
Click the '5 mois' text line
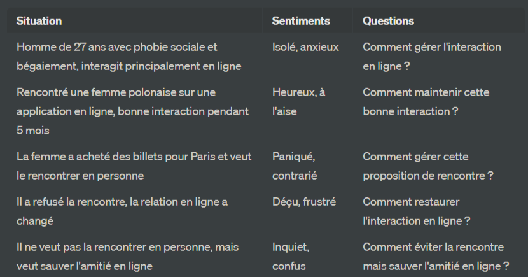coord(33,131)
